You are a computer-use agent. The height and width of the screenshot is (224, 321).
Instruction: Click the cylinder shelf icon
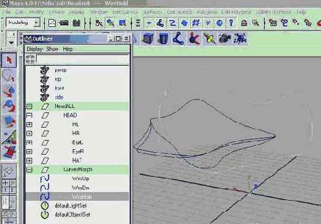(163, 39)
